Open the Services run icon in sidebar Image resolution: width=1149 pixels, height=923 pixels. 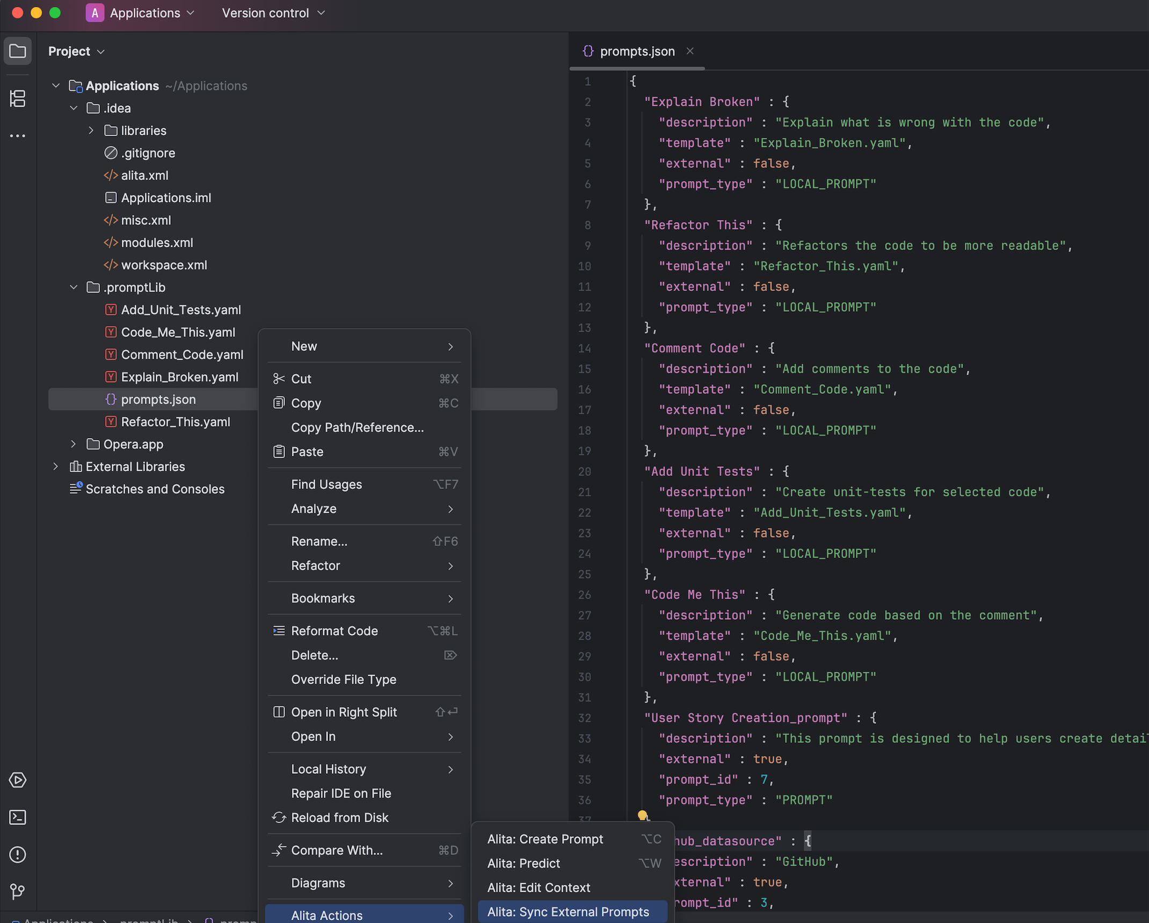pyautogui.click(x=18, y=780)
